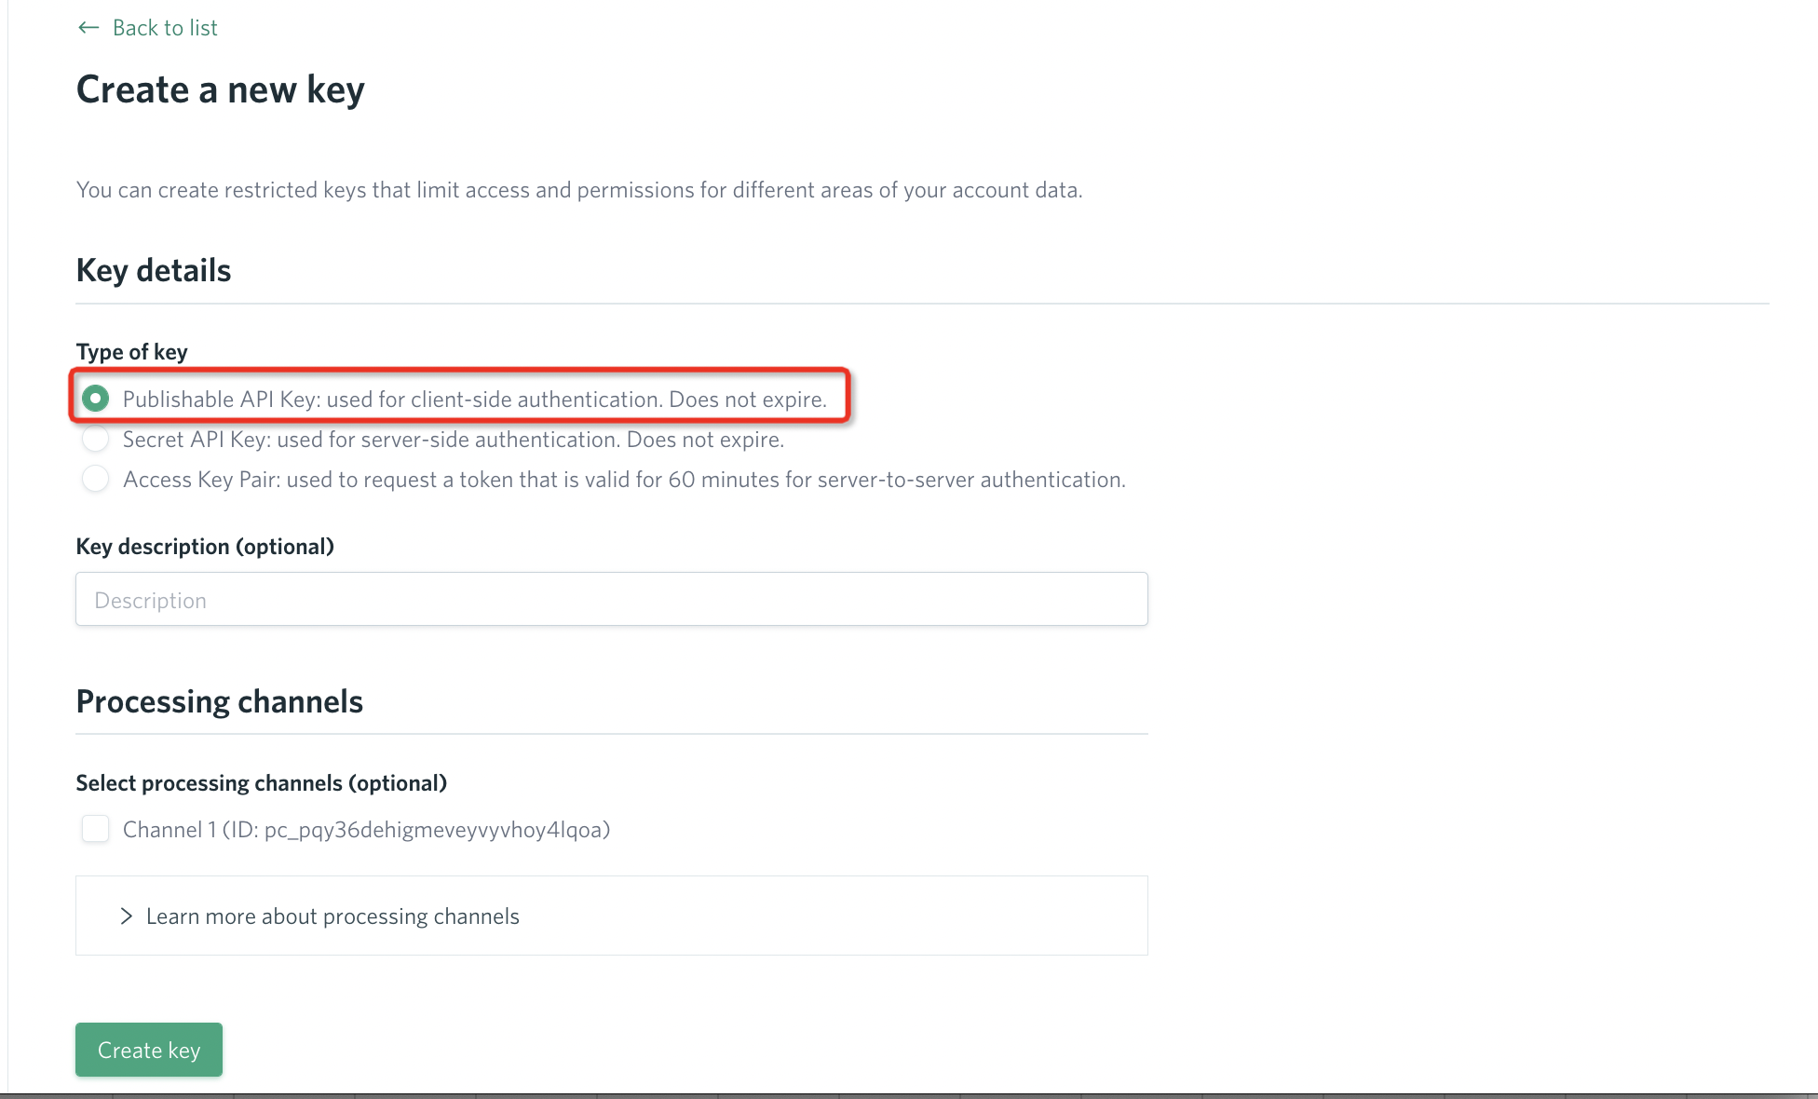Click the Access Key Pair label text
This screenshot has height=1099, width=1818.
click(624, 480)
